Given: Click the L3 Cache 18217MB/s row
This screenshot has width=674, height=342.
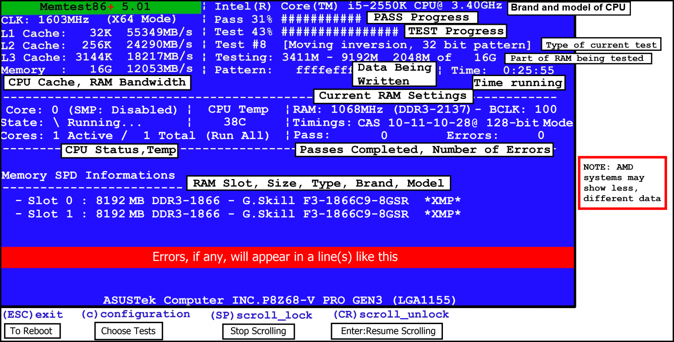Looking at the screenshot, I should coord(97,57).
